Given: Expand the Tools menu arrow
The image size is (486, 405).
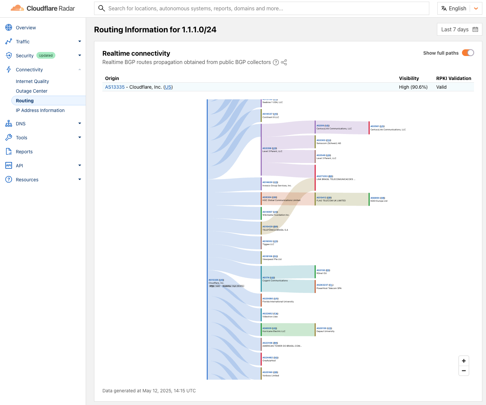Looking at the screenshot, I should click(80, 137).
